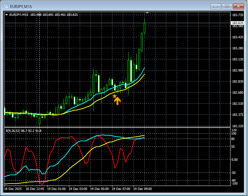Click the current price label 183.625
This screenshot has width=248, height=196.
pyautogui.click(x=237, y=23)
